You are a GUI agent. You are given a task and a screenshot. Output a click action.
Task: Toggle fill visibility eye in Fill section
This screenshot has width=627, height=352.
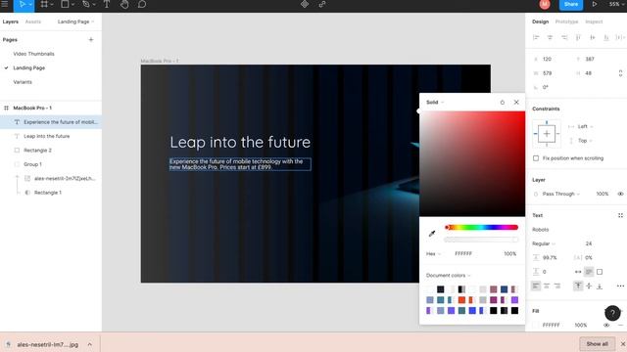pos(606,326)
